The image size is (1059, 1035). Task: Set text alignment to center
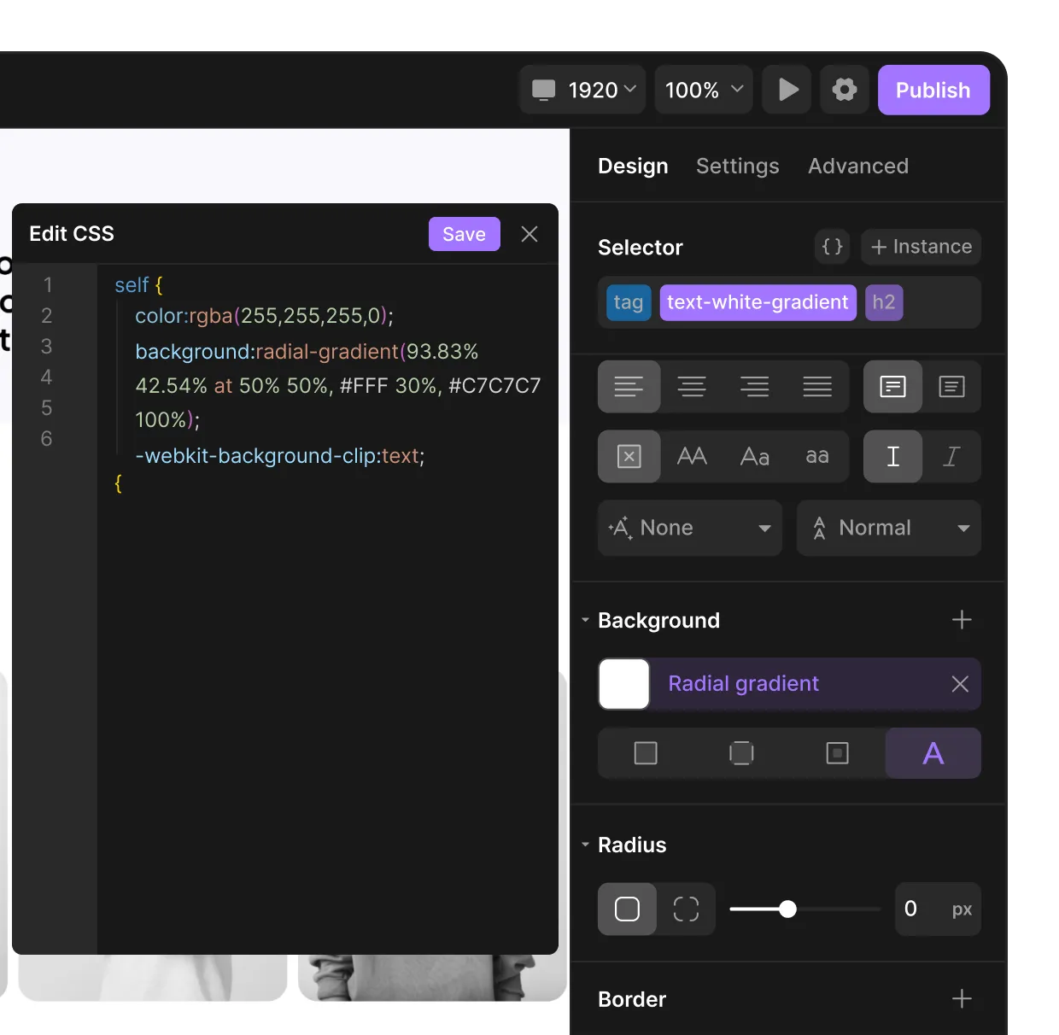click(692, 387)
